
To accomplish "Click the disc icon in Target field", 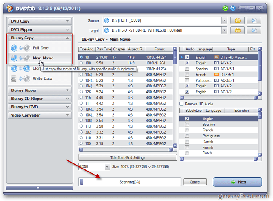I will click(x=106, y=30).
